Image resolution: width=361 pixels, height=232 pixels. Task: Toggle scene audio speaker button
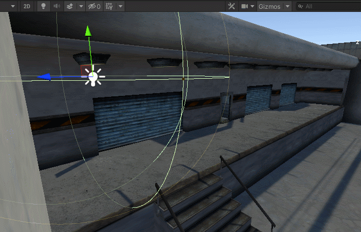click(57, 6)
